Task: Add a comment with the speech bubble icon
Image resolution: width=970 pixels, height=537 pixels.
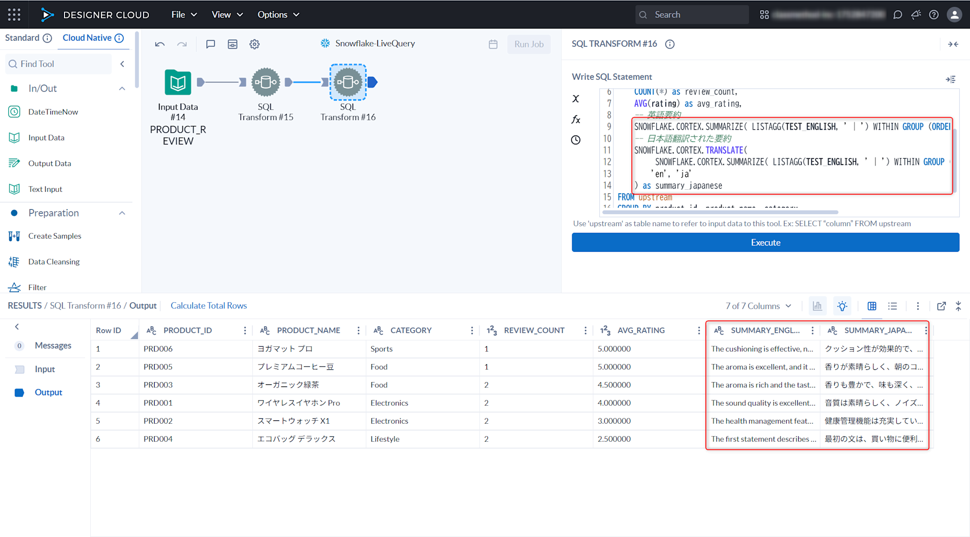Action: tap(210, 44)
